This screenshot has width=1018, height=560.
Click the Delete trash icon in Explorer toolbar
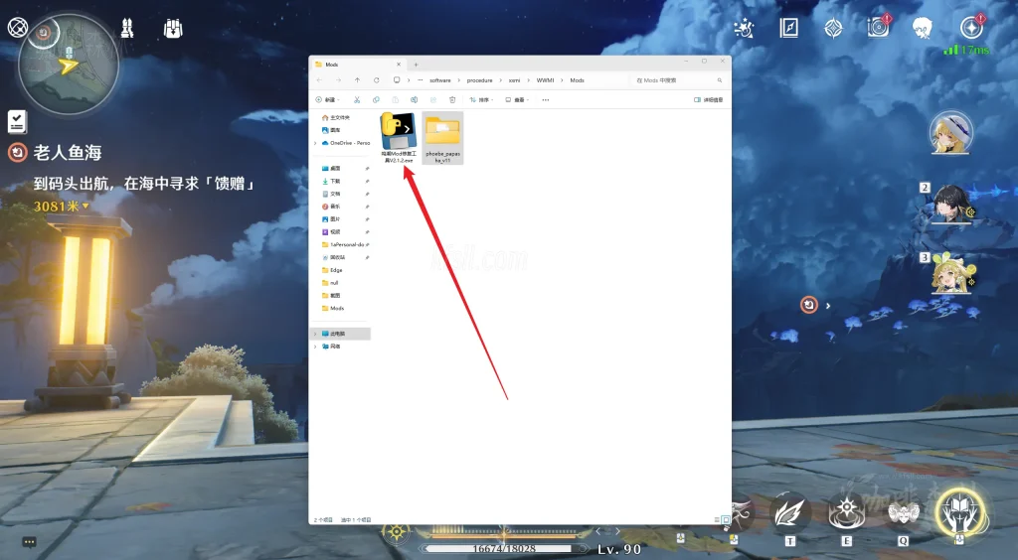coord(452,100)
